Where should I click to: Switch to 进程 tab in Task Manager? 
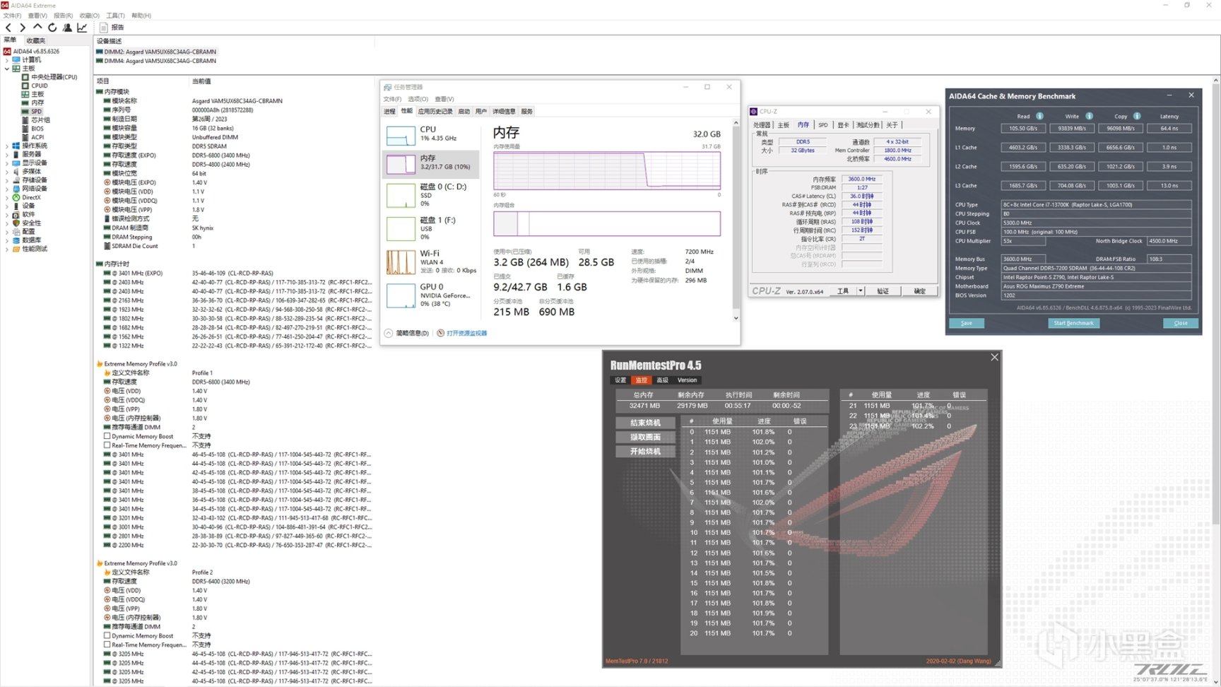[x=389, y=111]
